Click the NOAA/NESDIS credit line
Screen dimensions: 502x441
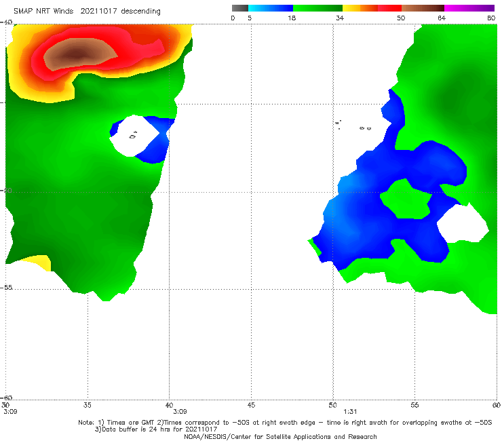pyautogui.click(x=280, y=436)
